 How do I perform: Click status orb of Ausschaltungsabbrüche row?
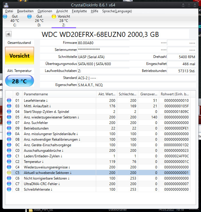pos(9,150)
